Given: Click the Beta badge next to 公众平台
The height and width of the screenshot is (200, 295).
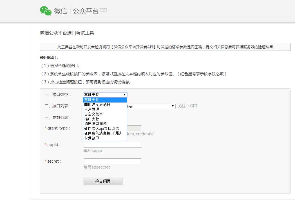Looking at the screenshot, I should pos(103,10).
